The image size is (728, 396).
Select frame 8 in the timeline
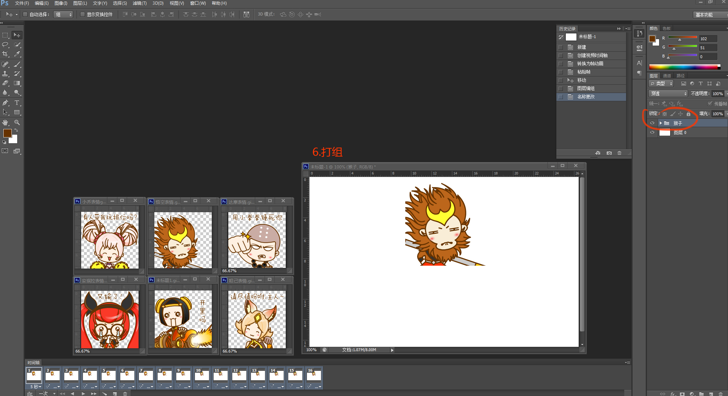pyautogui.click(x=164, y=376)
